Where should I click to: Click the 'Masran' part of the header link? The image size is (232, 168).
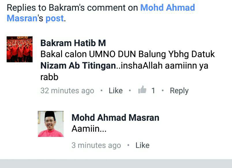pos(22,18)
